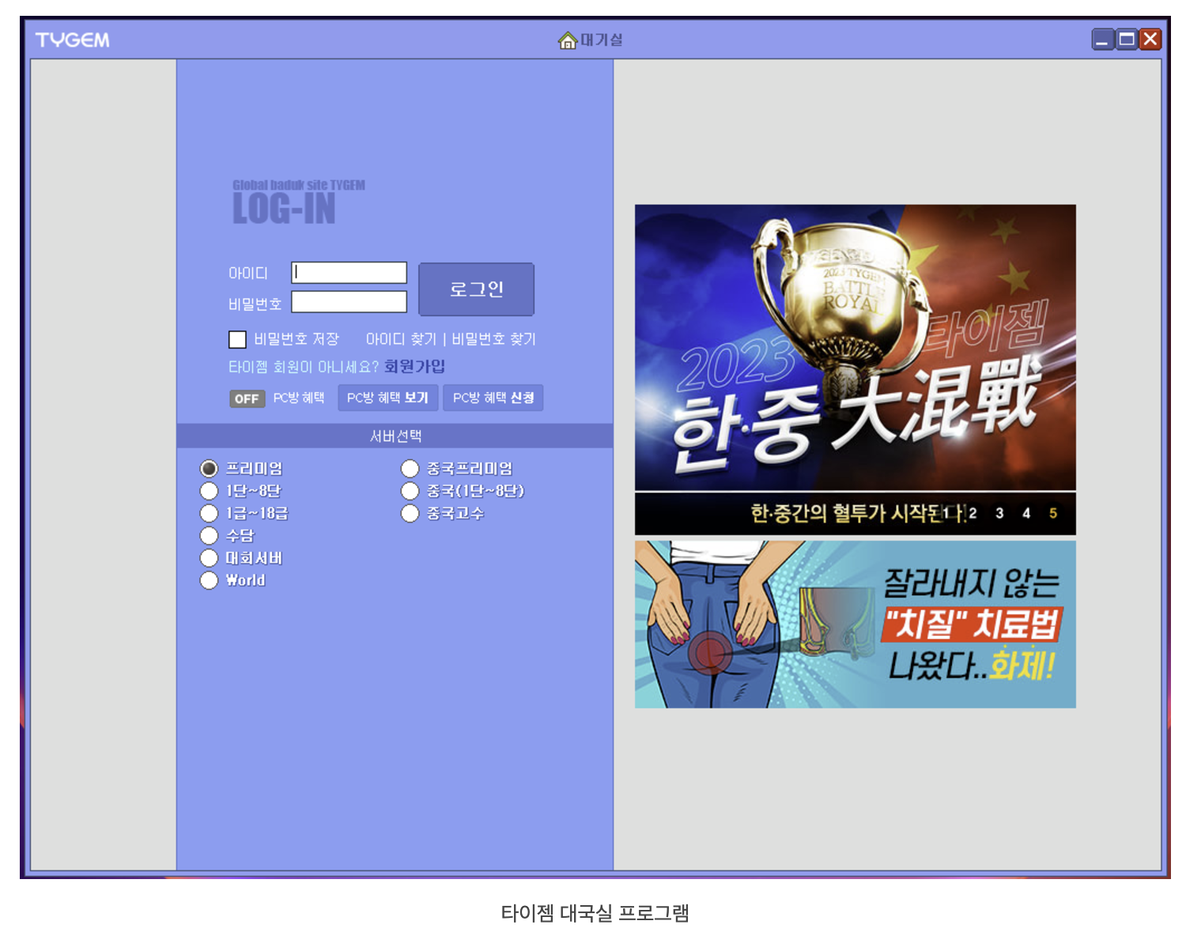
Task: Select the 중국(1단~8단) server radio button
Action: click(410, 491)
